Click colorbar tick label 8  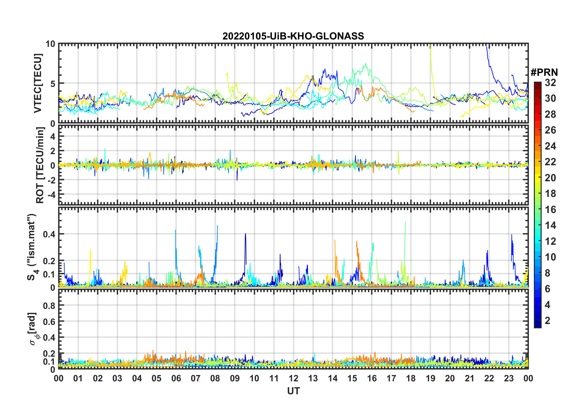(547, 273)
